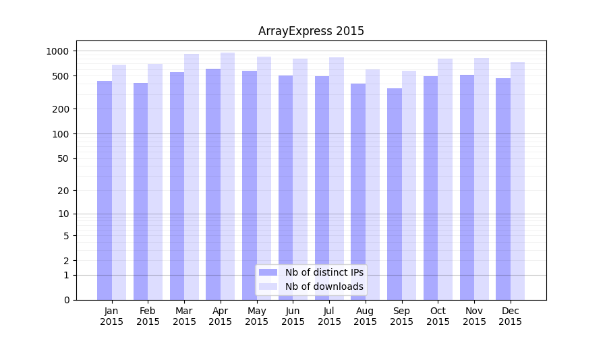Click the Nov 2015 x-axis label
The height and width of the screenshot is (337, 607).
[474, 316]
